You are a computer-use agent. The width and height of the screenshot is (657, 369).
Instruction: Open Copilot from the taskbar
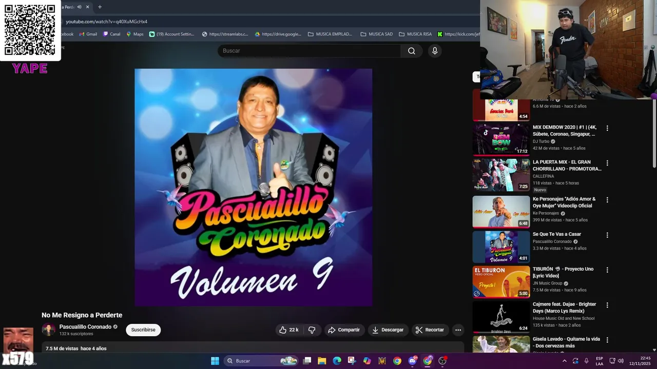tap(367, 361)
